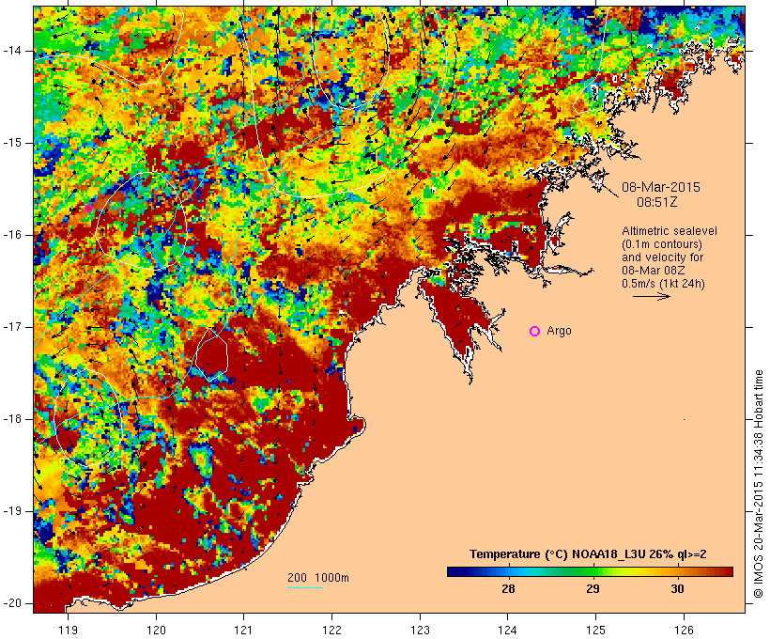This screenshot has height=639, width=770.
Task: Click the magenta Argo legend circle
Action: tap(535, 332)
